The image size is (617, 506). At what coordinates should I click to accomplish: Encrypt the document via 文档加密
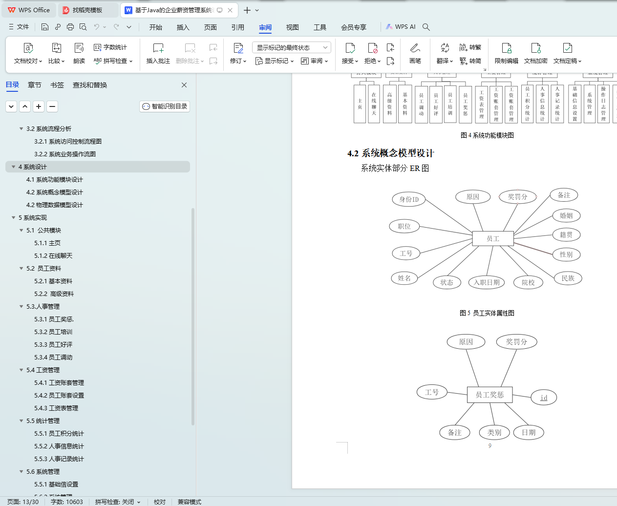tap(536, 53)
